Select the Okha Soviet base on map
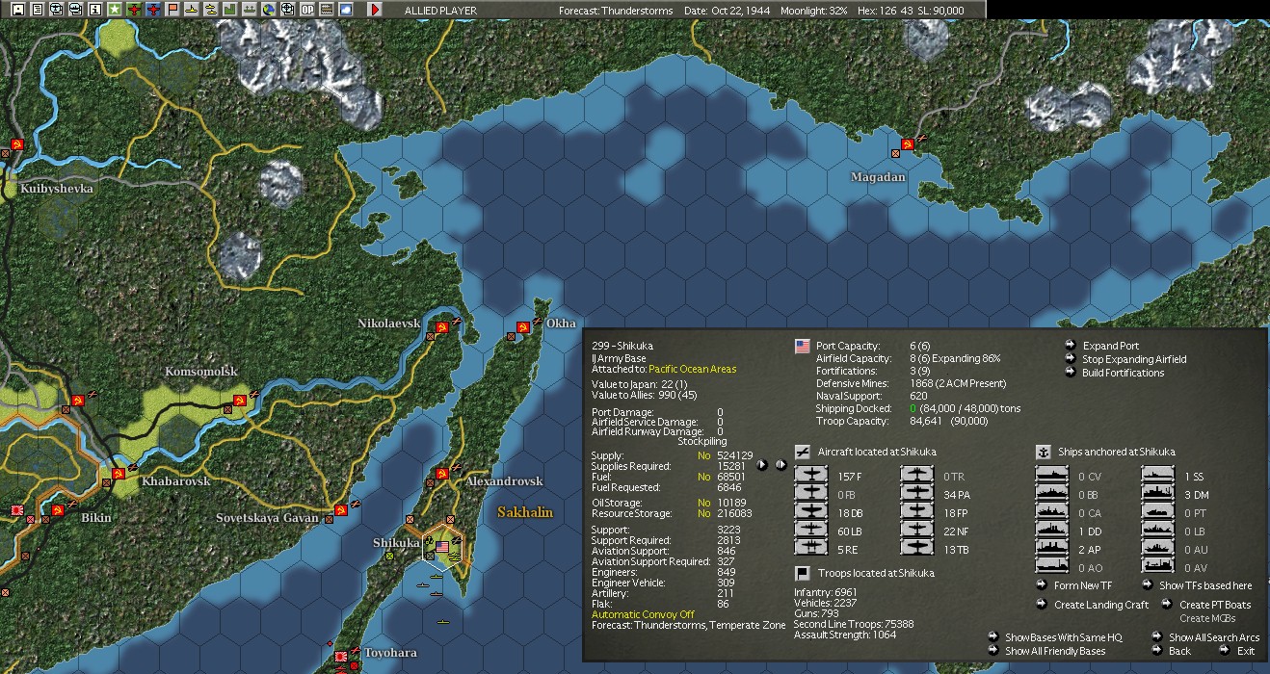The width and height of the screenshot is (1270, 674). [x=523, y=328]
